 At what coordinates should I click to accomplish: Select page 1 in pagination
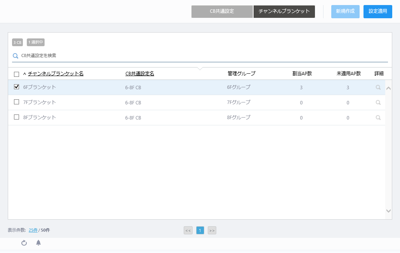point(200,230)
